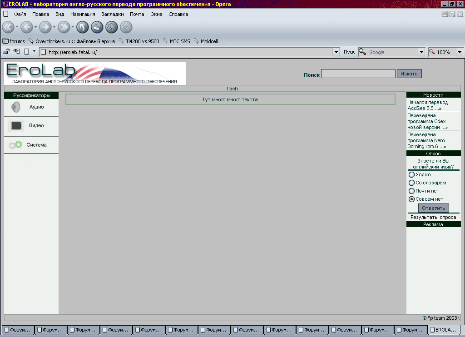This screenshot has height=337, width=465.
Task: Click the small arrow next to the page icon
Action: tap(34, 51)
